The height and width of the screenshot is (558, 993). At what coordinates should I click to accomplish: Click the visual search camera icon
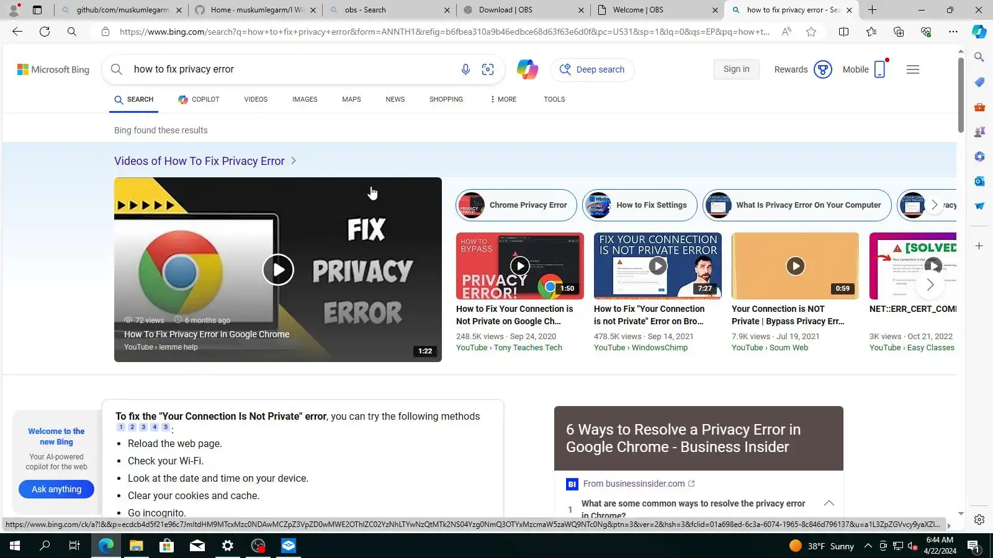pyautogui.click(x=488, y=69)
